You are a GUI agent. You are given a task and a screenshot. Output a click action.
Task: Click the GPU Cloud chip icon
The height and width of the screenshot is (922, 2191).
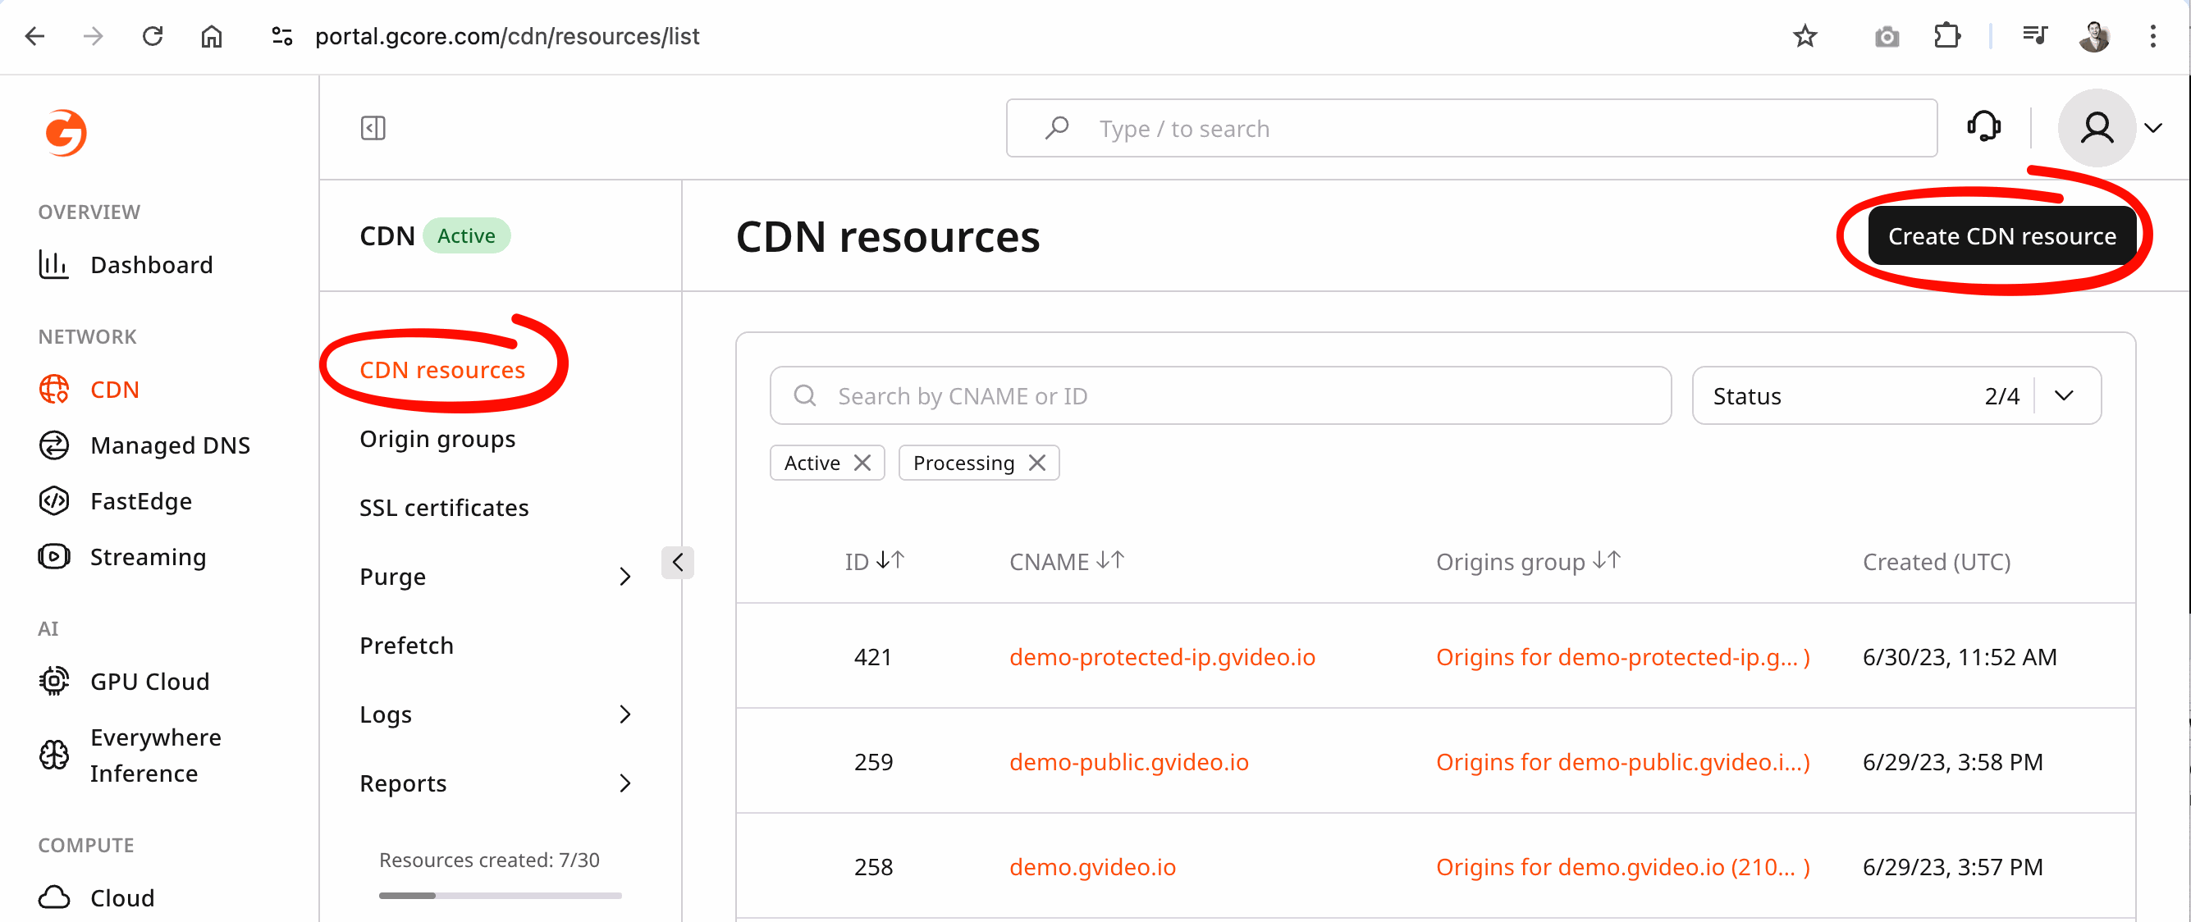click(53, 681)
